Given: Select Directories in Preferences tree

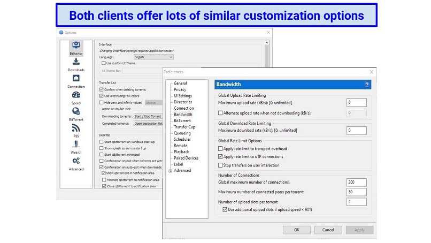Looking at the screenshot, I should [183, 102].
